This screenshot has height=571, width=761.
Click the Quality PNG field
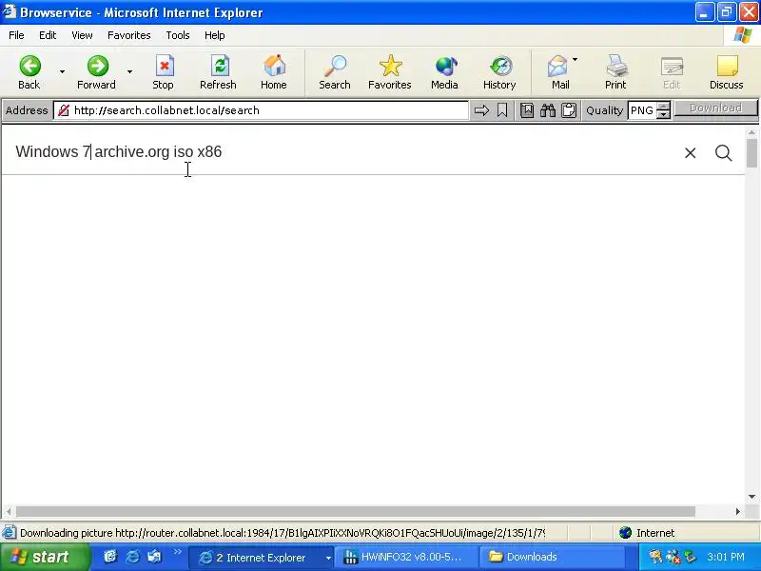642,110
